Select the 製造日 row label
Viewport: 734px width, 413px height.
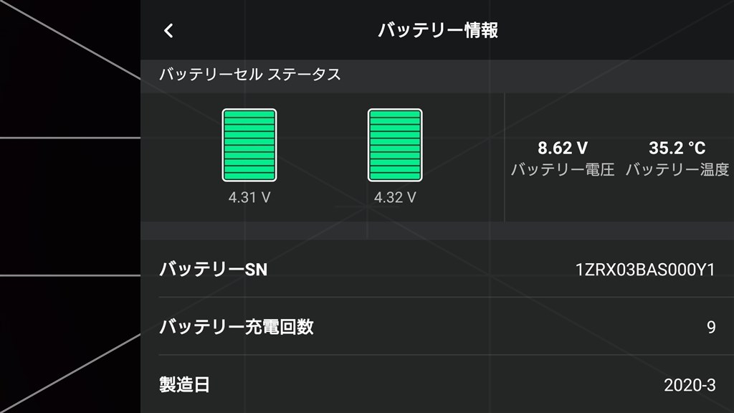click(184, 385)
